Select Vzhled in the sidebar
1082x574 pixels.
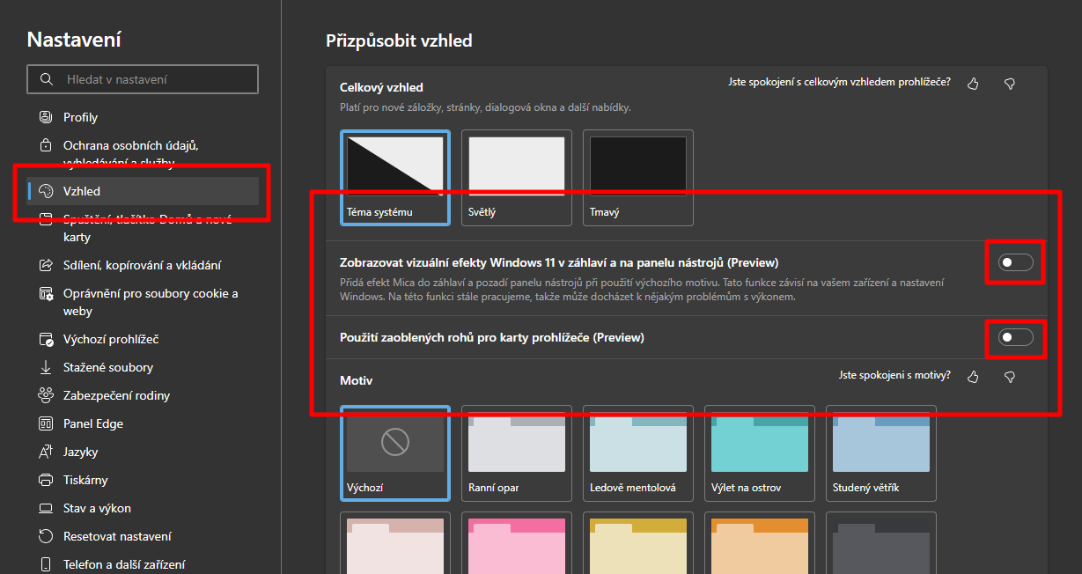[x=143, y=191]
